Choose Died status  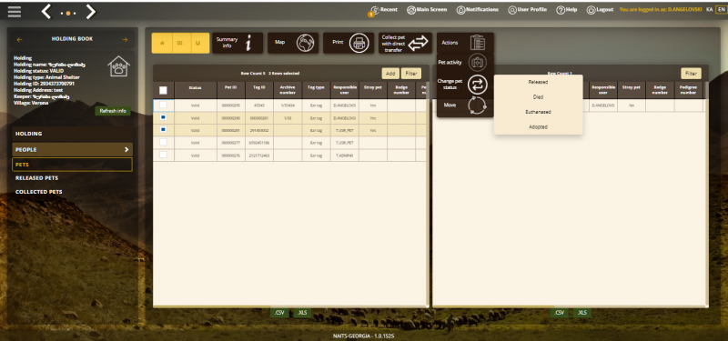coord(538,97)
